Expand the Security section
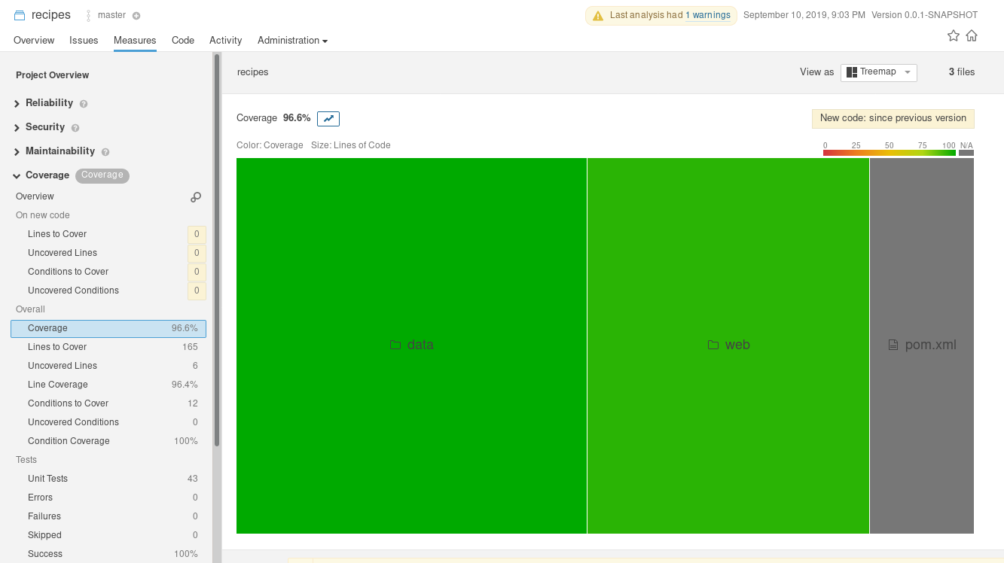Image resolution: width=1004 pixels, height=563 pixels. 17,128
